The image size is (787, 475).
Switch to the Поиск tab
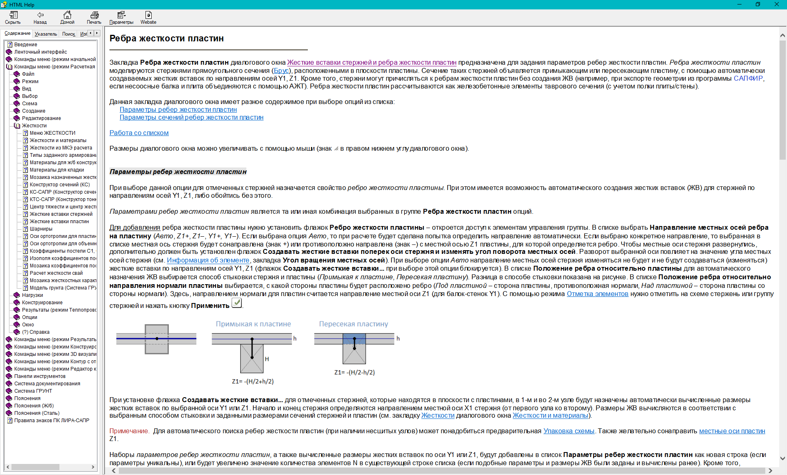[x=68, y=34]
